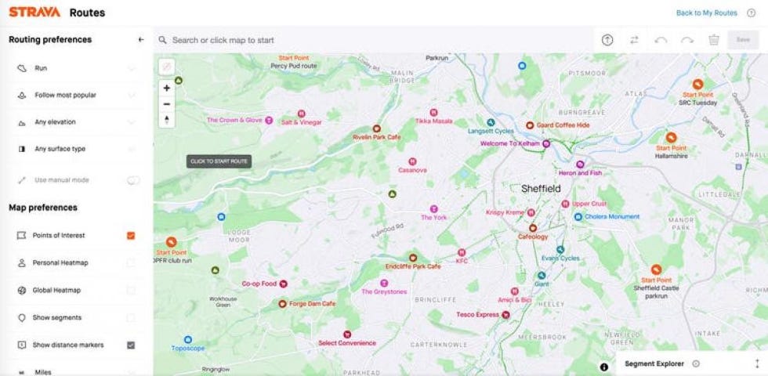Select the Upper Crust food marker
This screenshot has height=376, width=768.
coord(565,204)
